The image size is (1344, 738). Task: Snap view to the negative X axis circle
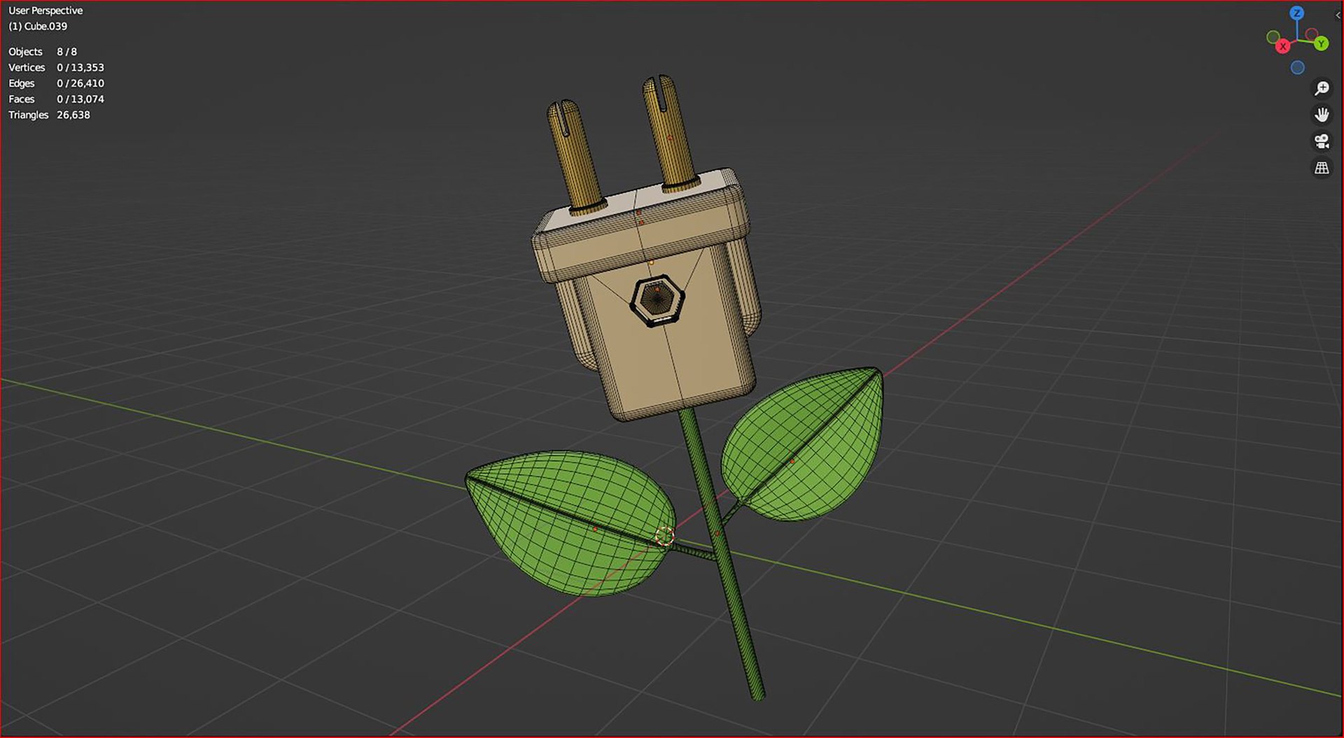tap(1312, 34)
